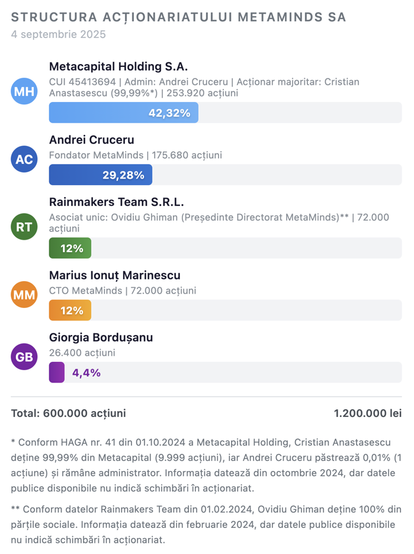Click the 1.200.000 lei amount
The height and width of the screenshot is (554, 414).
[367, 413]
